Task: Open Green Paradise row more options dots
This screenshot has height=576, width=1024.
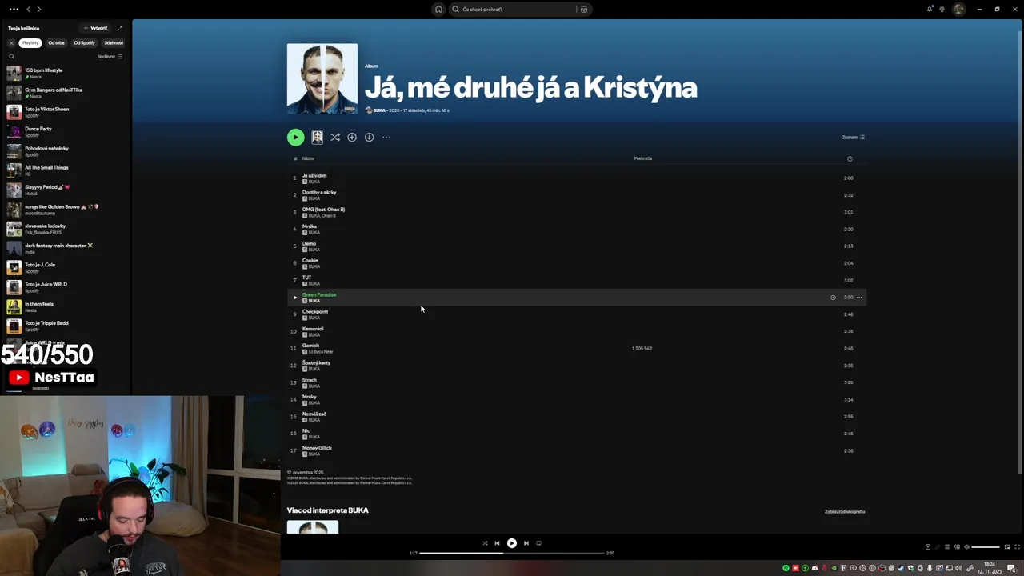Action: [x=859, y=298]
